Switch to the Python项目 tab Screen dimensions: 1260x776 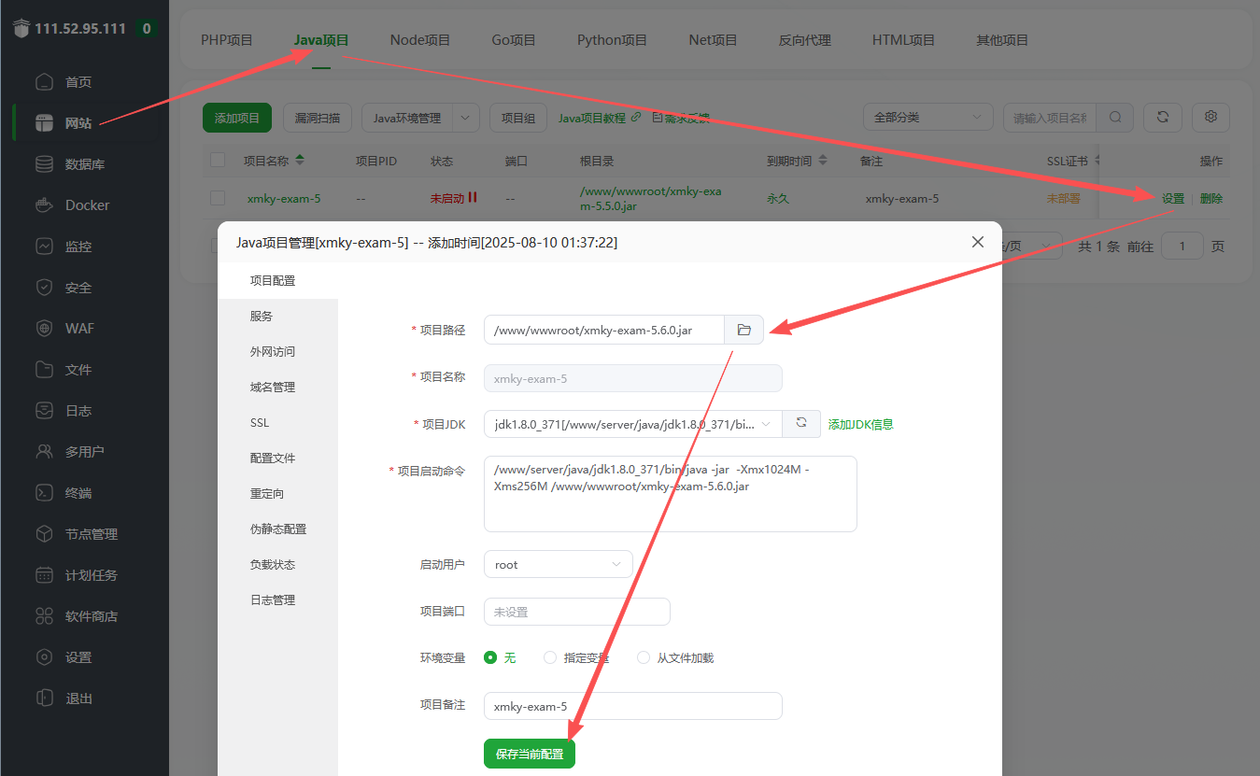point(612,40)
